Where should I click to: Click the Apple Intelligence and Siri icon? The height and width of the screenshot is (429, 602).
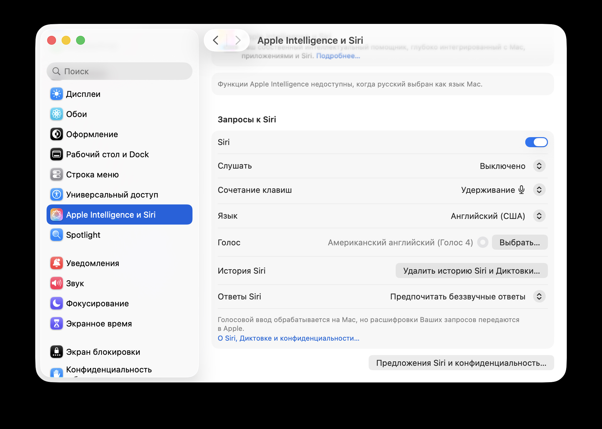point(57,215)
